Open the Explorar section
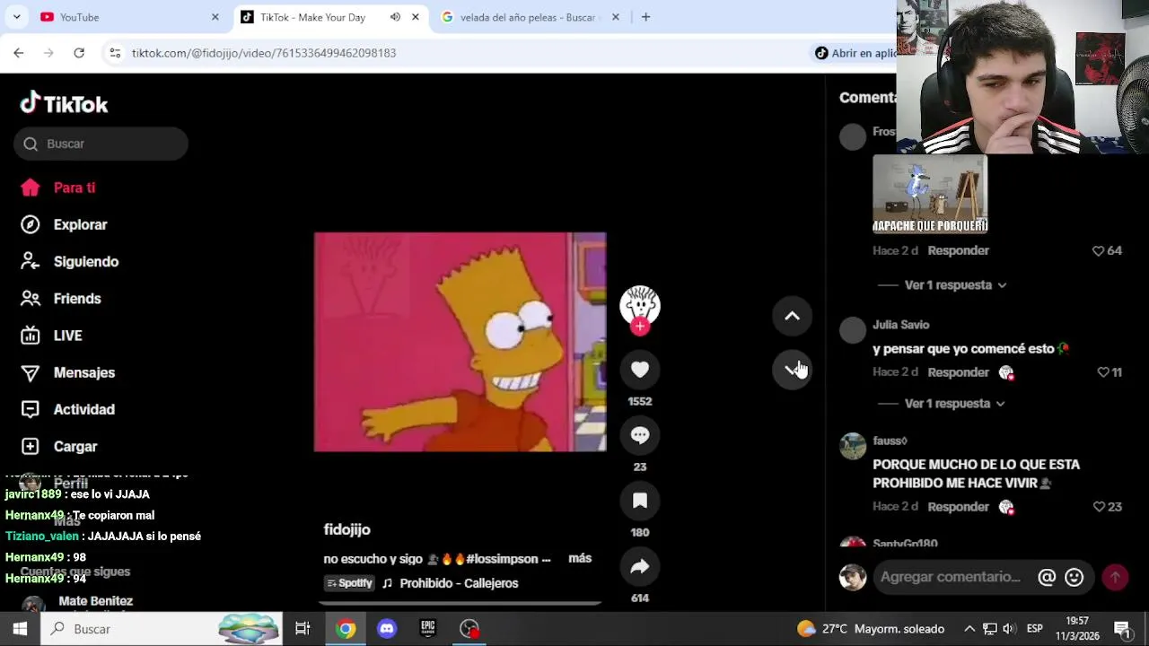Image resolution: width=1149 pixels, height=646 pixels. (64, 224)
